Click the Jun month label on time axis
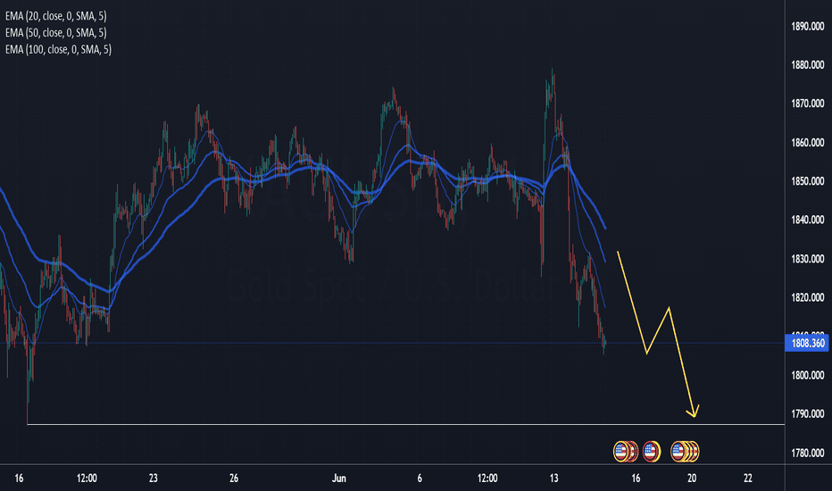This screenshot has width=832, height=491. click(338, 479)
